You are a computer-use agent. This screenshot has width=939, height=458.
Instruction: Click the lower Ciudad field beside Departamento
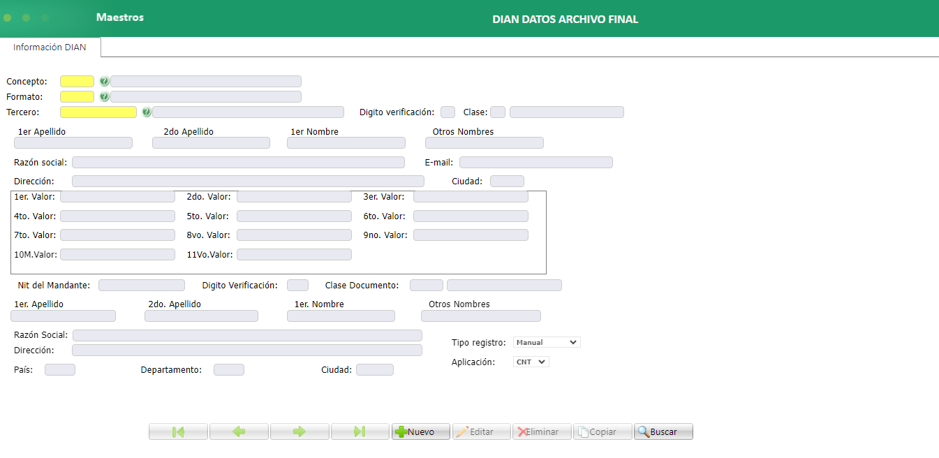click(x=375, y=370)
